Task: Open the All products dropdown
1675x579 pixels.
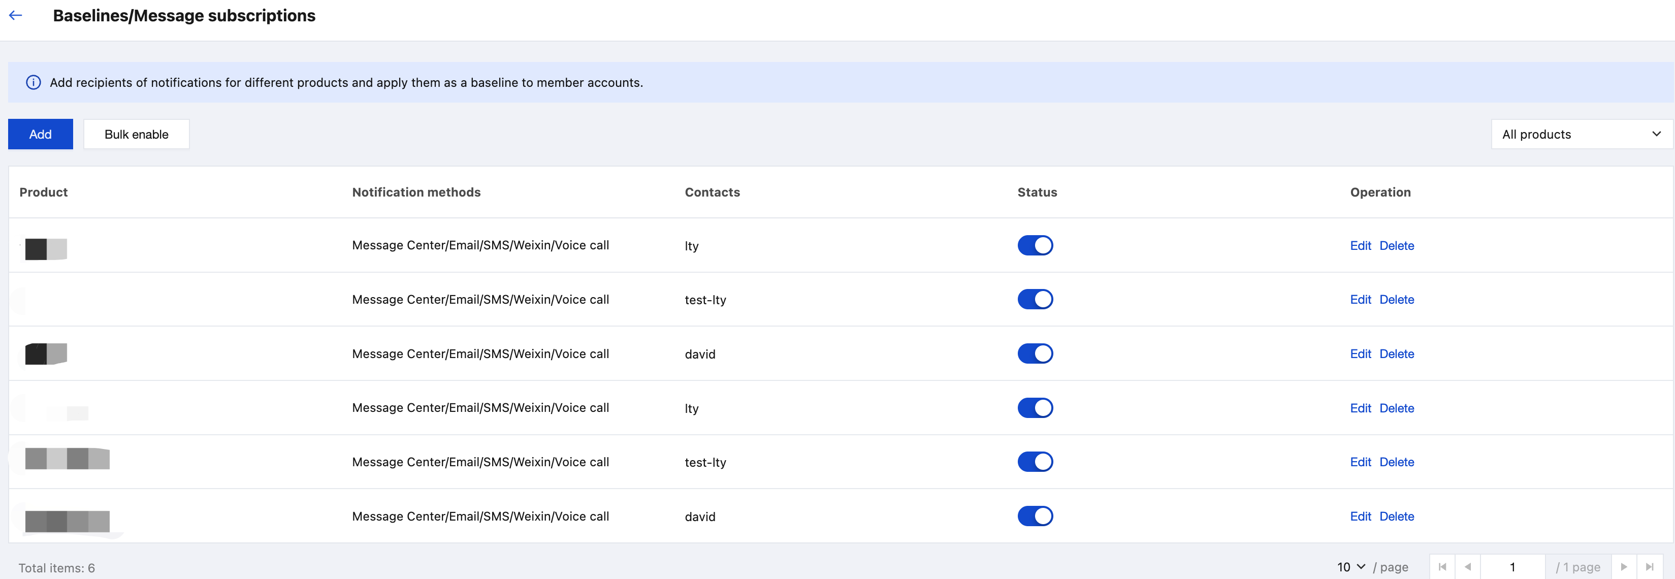Action: (x=1582, y=134)
